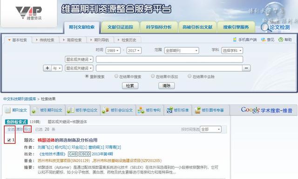
Task: Click the VIP 维普资讯 logo
Action: coord(28,13)
